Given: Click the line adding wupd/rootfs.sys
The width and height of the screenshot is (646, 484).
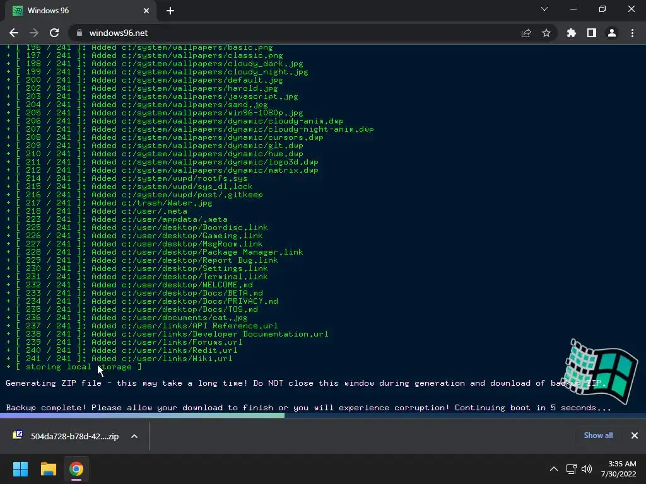Looking at the screenshot, I should 127,178.
